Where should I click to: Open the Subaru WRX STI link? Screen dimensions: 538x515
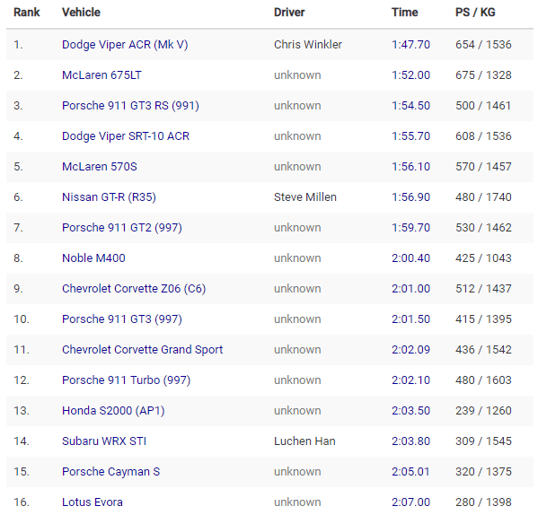104,441
